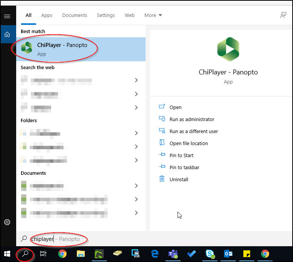This screenshot has width=293, height=262.
Task: Expand first Documents result arrow
Action: 136,186
